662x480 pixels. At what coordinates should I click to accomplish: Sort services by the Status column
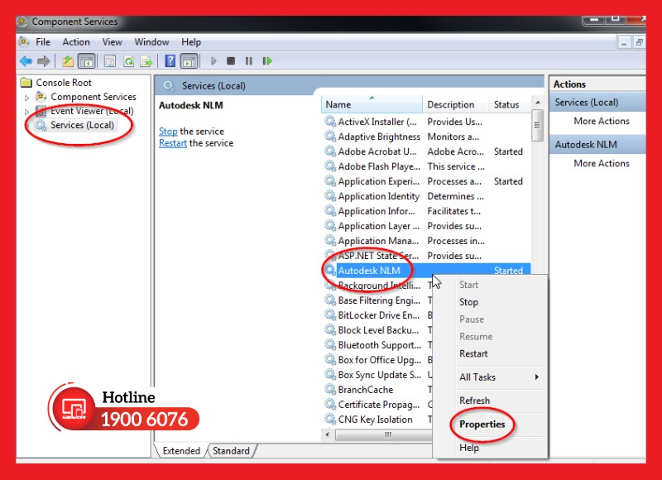510,104
